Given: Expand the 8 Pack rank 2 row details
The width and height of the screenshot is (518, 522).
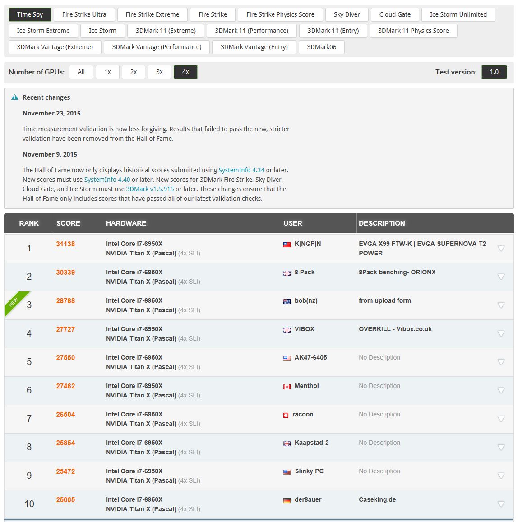Looking at the screenshot, I should click(x=501, y=277).
